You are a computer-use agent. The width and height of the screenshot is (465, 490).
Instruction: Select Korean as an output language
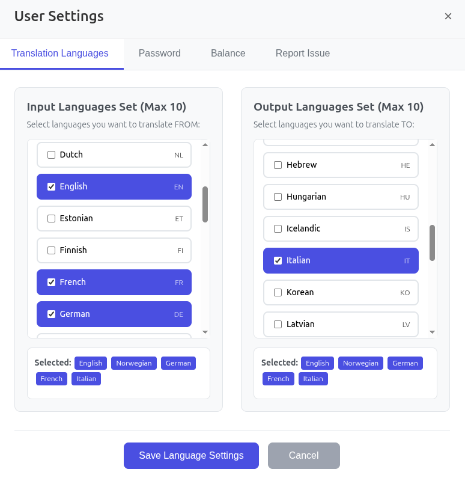(x=278, y=292)
